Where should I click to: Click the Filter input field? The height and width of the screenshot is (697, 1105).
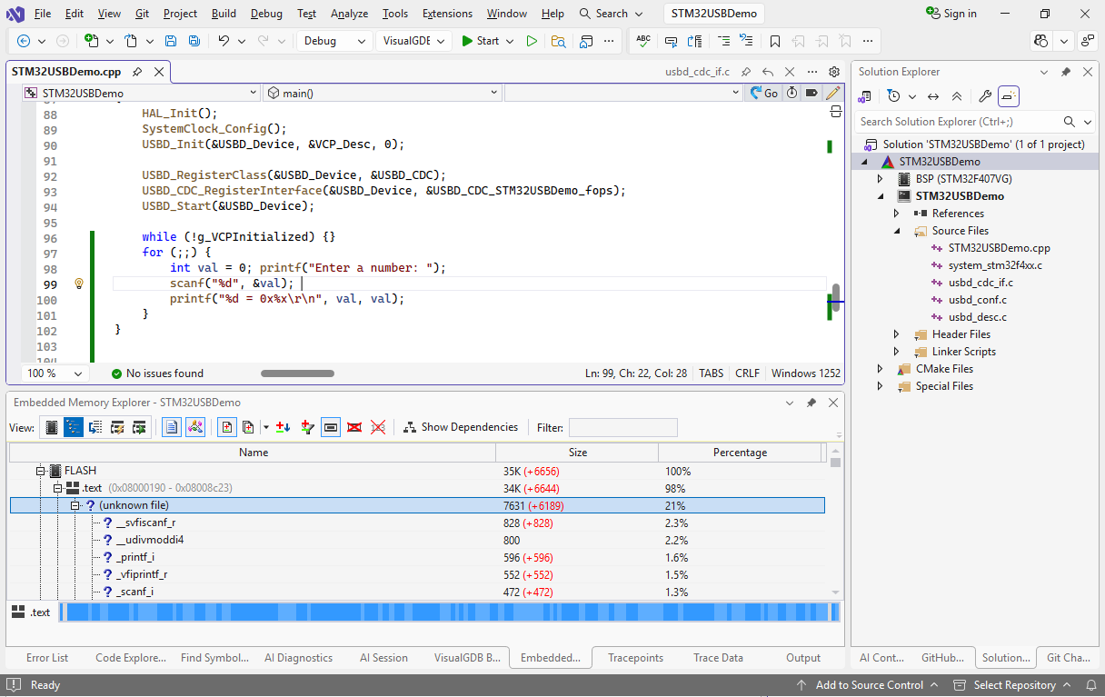tap(622, 427)
